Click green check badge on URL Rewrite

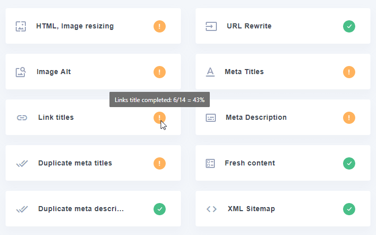coord(349,26)
